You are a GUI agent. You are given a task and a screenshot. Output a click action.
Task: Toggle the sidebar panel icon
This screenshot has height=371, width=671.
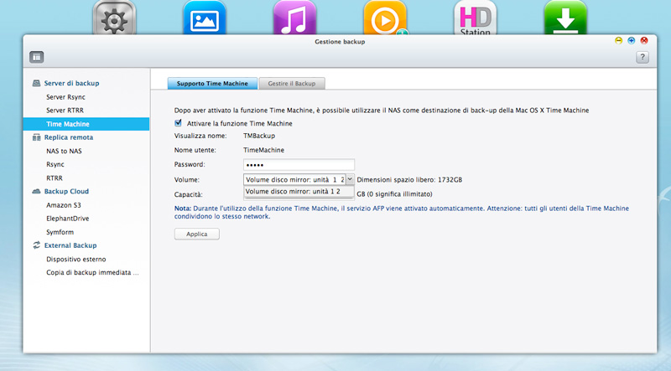pyautogui.click(x=37, y=57)
